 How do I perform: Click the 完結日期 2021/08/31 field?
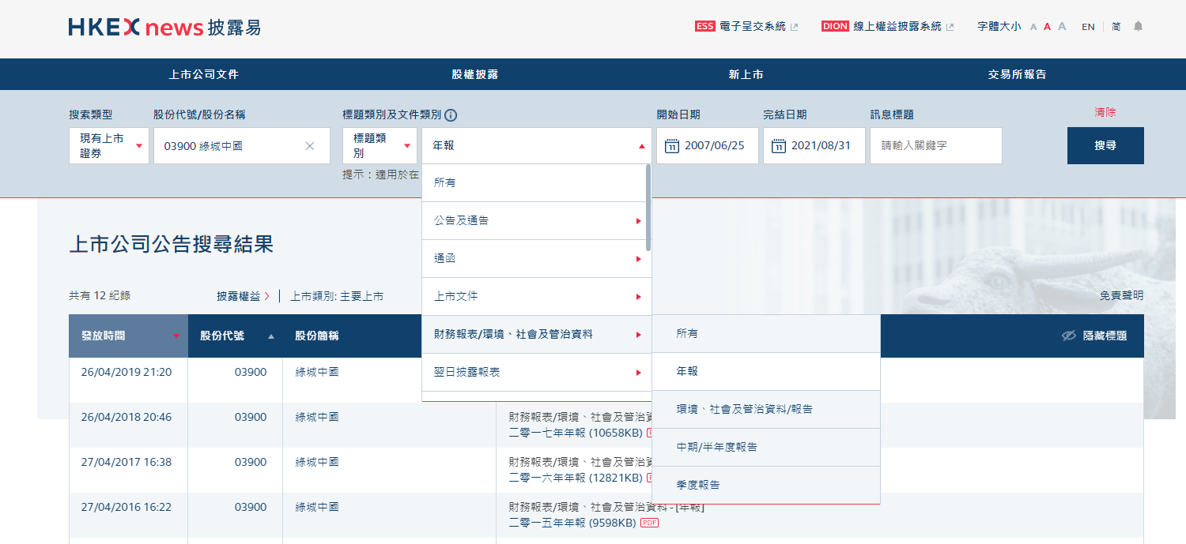point(814,146)
